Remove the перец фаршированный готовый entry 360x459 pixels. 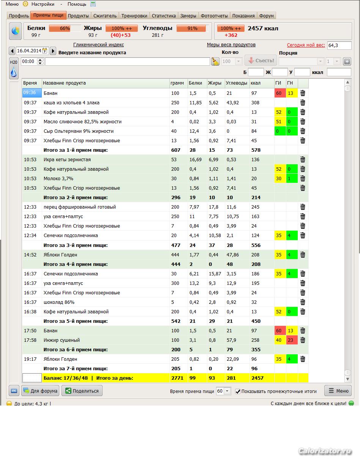pyautogui.click(x=303, y=207)
